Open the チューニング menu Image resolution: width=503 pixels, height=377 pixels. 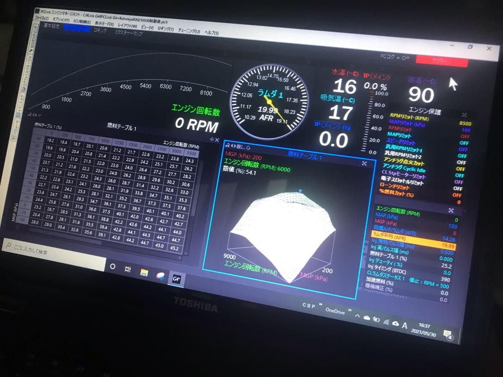[189, 31]
